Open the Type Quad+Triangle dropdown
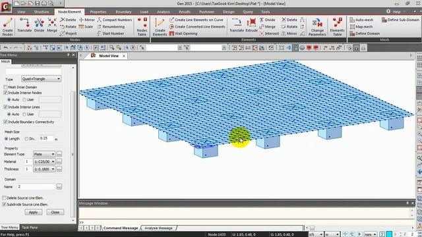This screenshot has width=422, height=237. [41, 79]
